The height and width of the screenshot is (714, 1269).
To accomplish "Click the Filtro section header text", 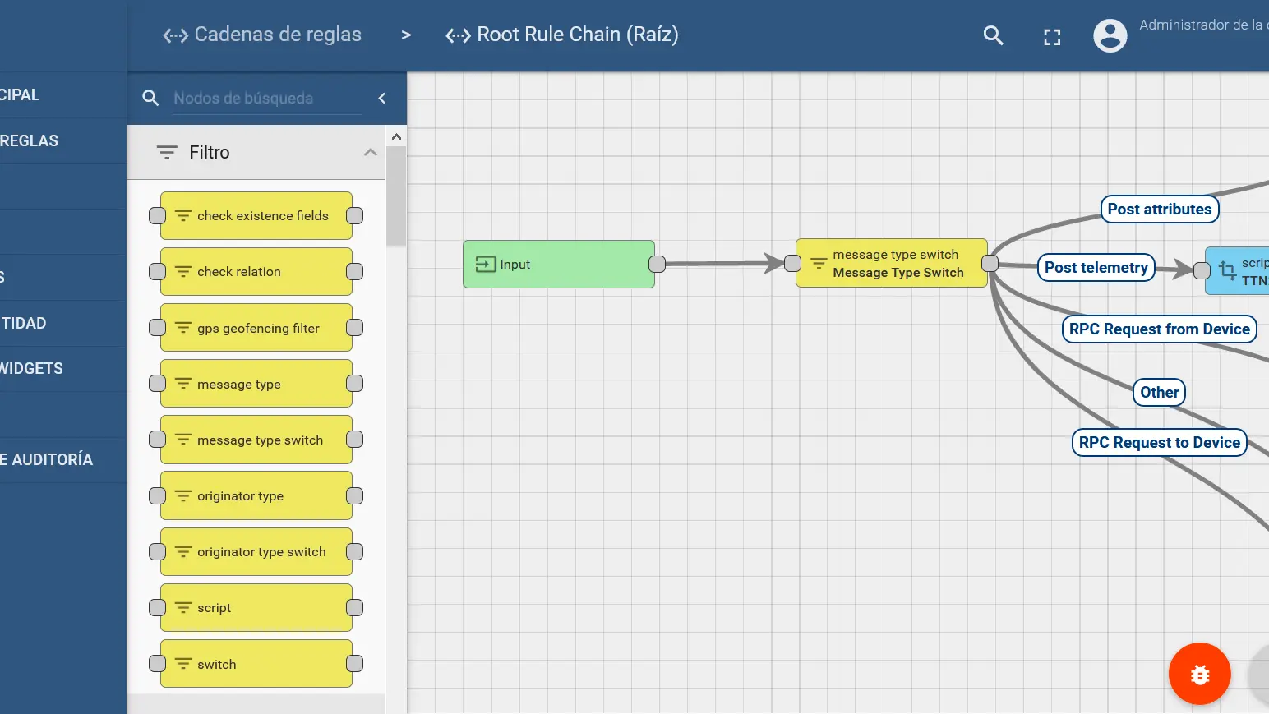I will pos(210,153).
